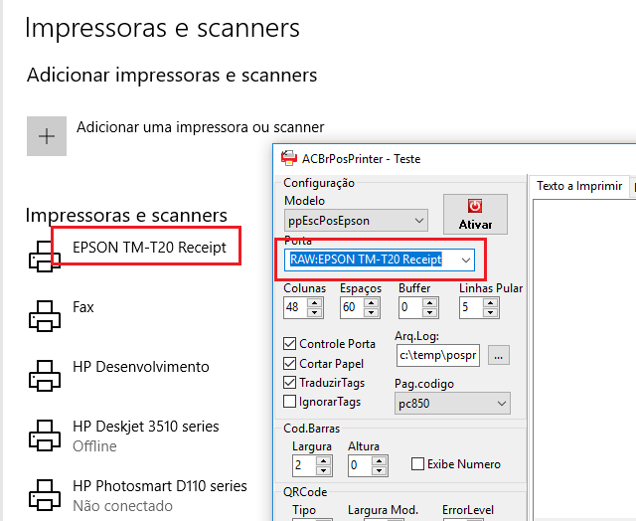Switch to the Texto a Imprimir tab
This screenshot has width=636, height=521.
579,186
